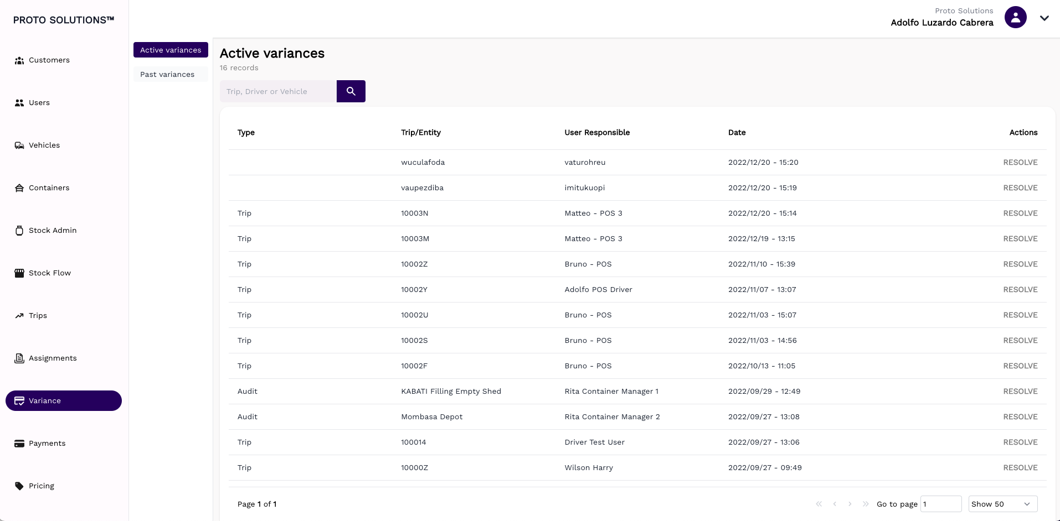1060x521 pixels.
Task: Click the vaturohreu user cell
Action: [585, 163]
